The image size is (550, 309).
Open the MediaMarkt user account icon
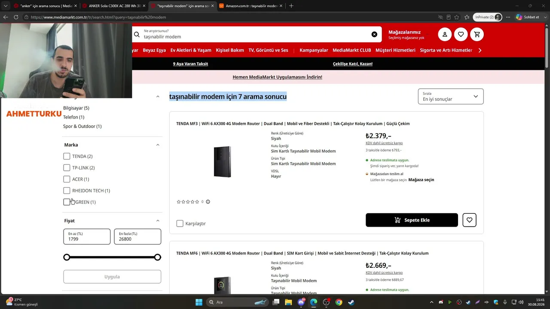(445, 34)
